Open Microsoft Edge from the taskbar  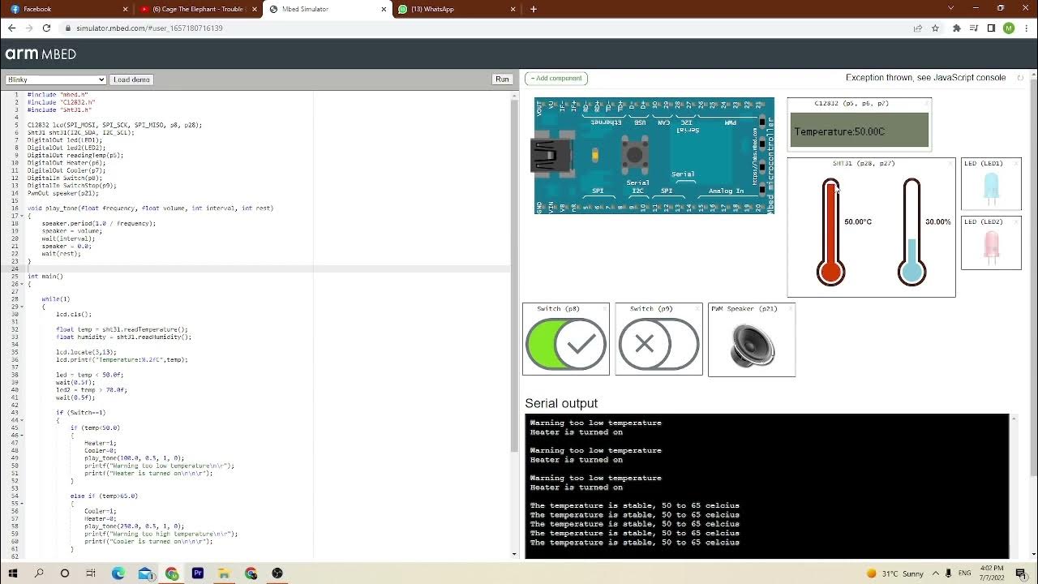click(x=118, y=573)
